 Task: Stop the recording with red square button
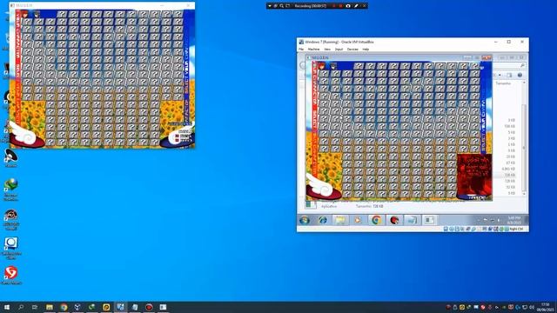point(340,6)
